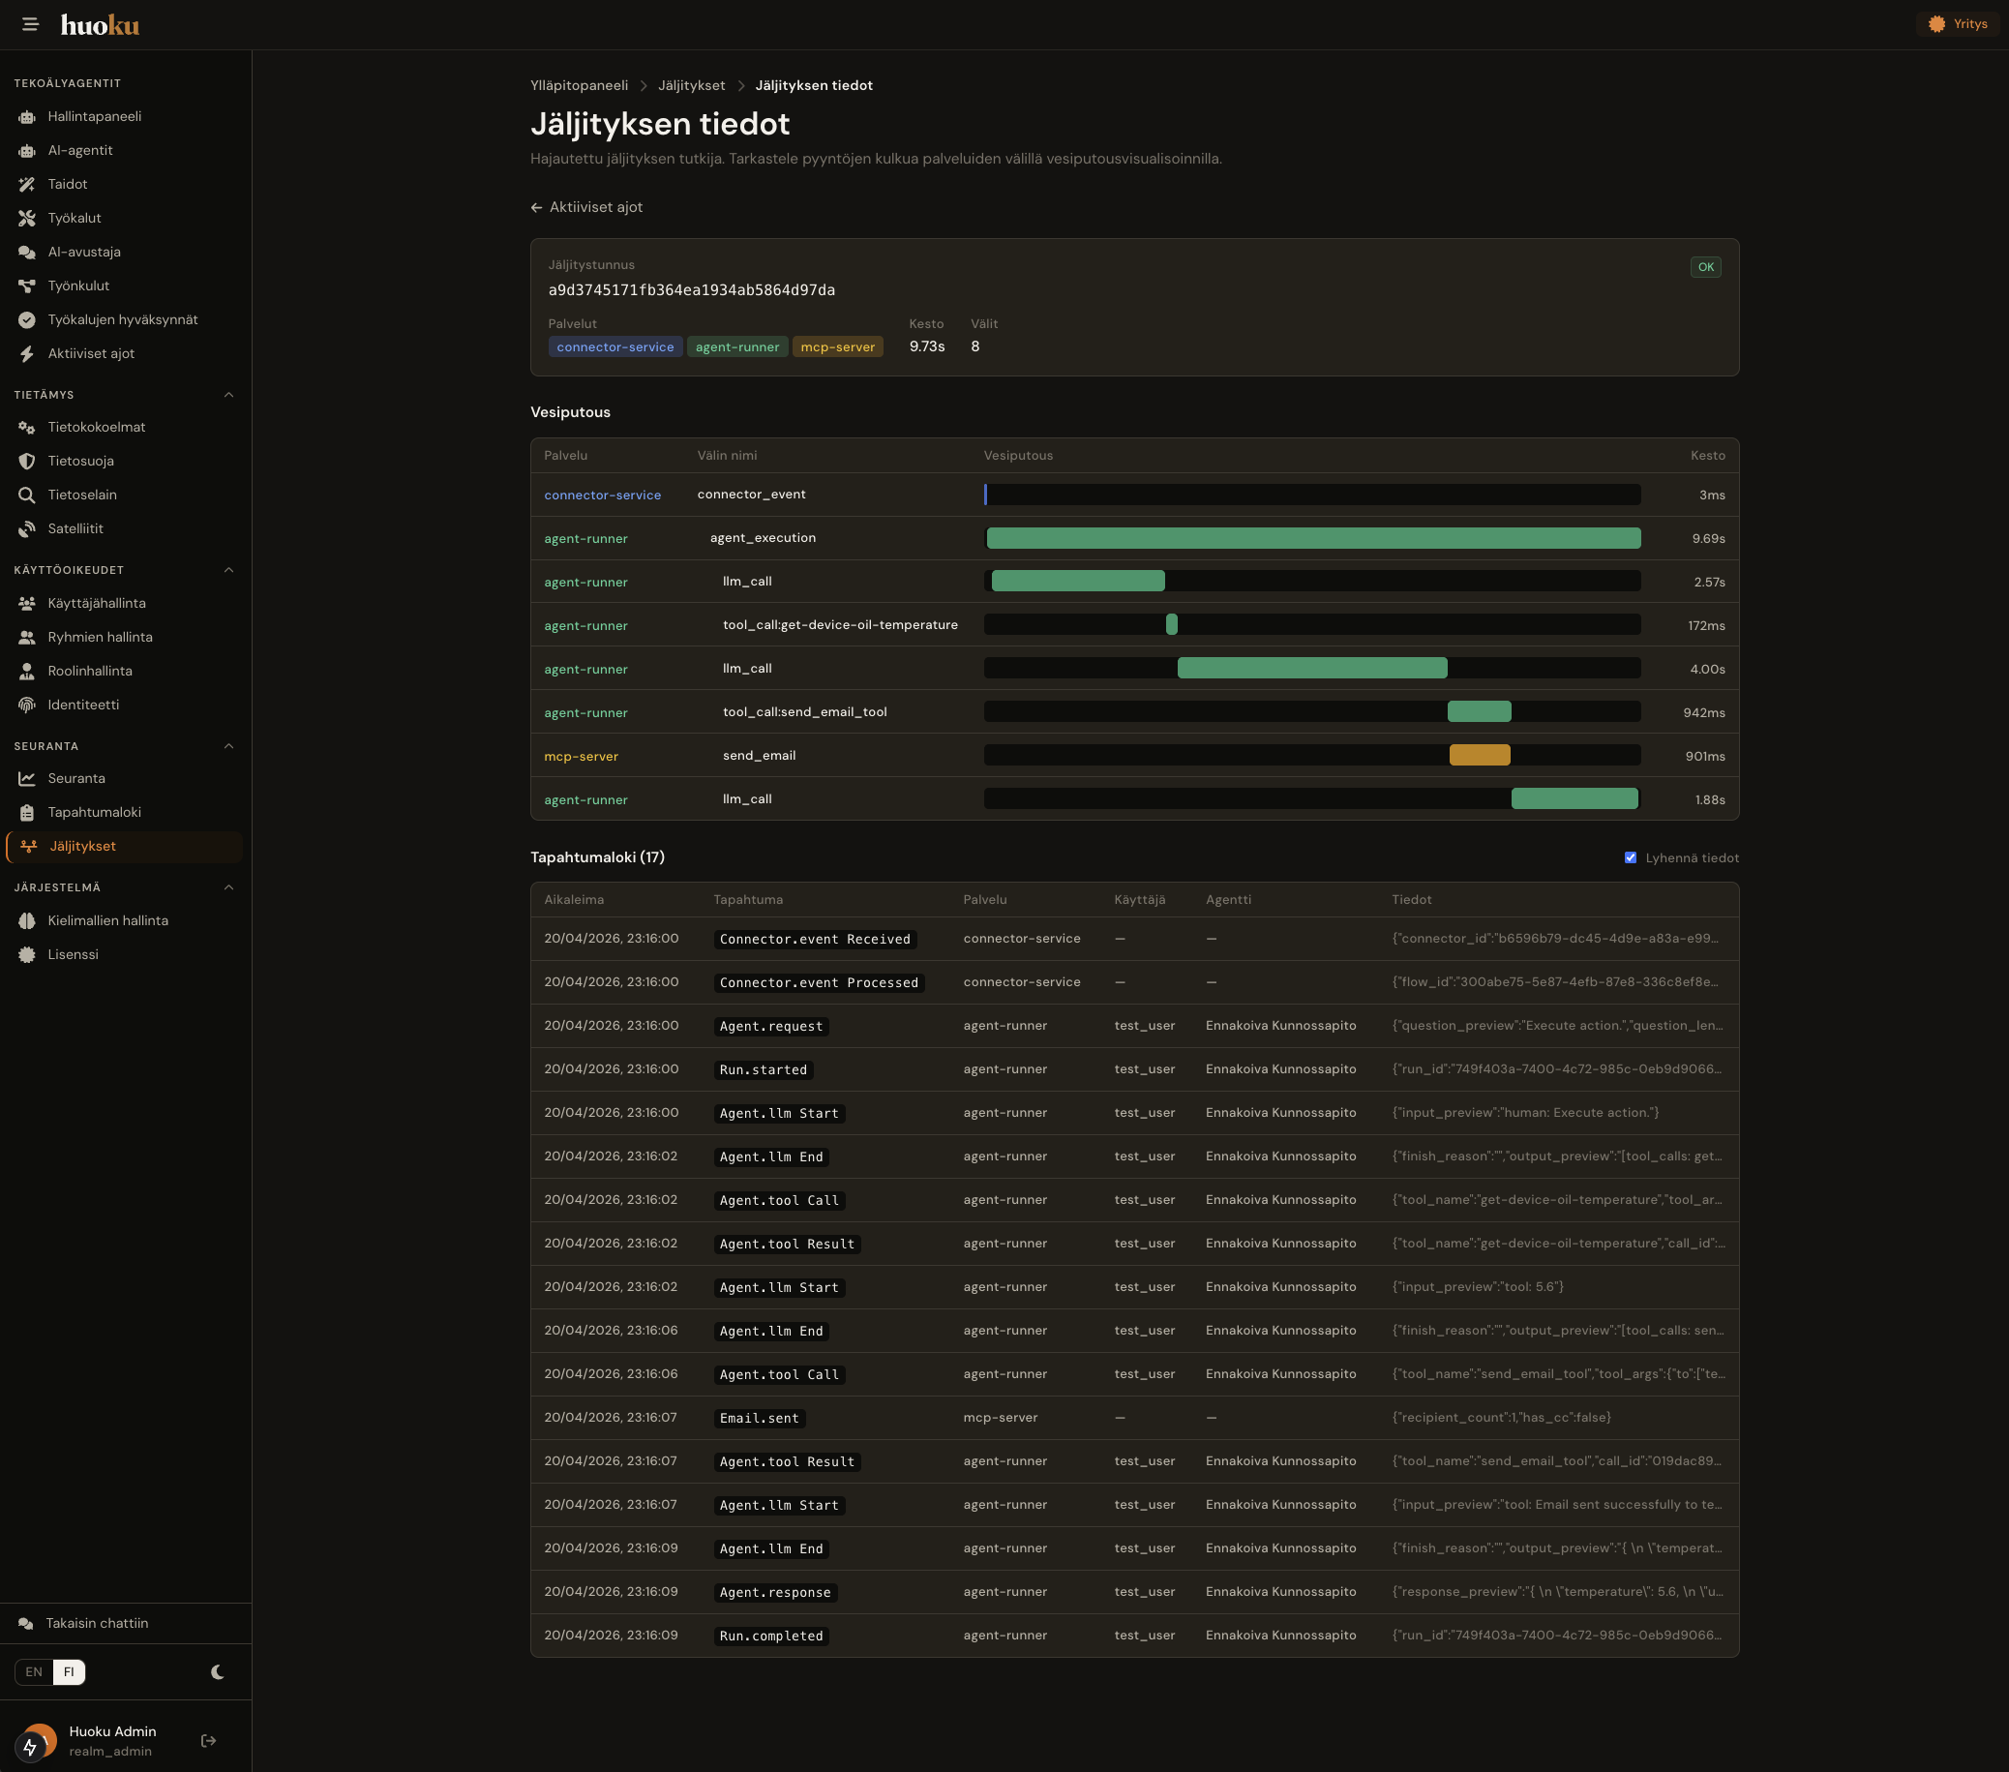Click the tool_call:get-device-oil-temperature span name
The height and width of the screenshot is (1772, 2009).
tap(840, 625)
